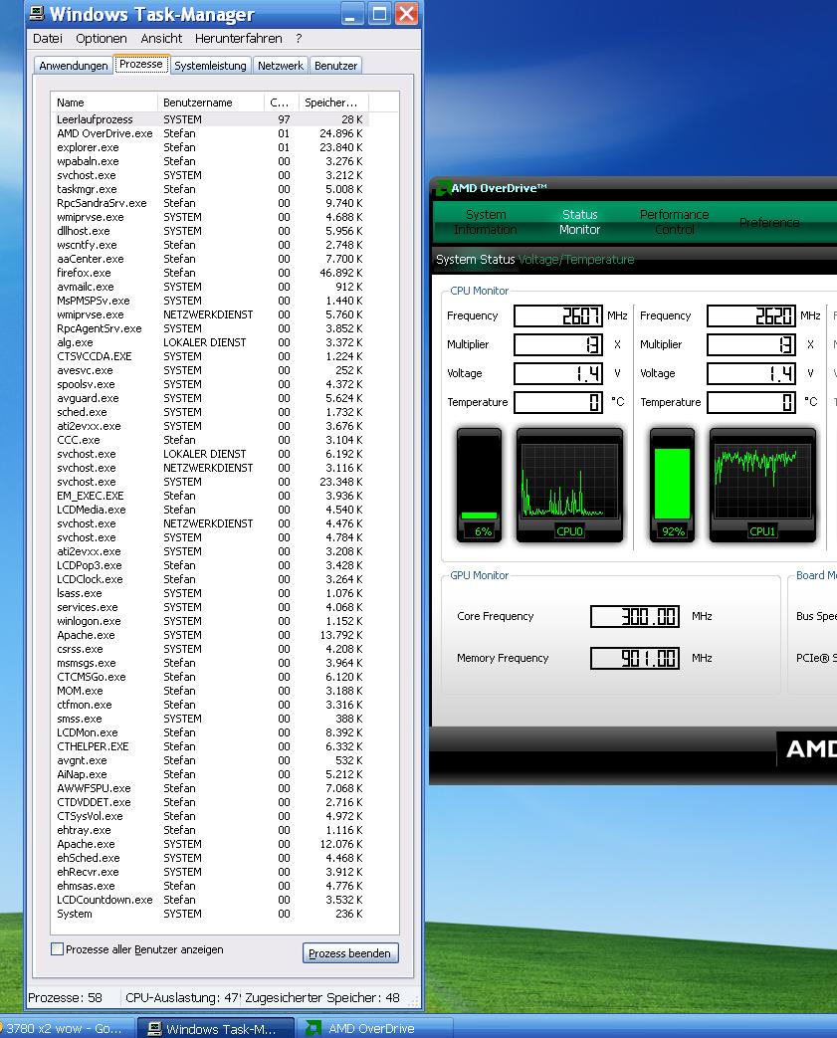837x1038 pixels.
Task: Select the taskmgr.exe process
Action: pos(210,189)
